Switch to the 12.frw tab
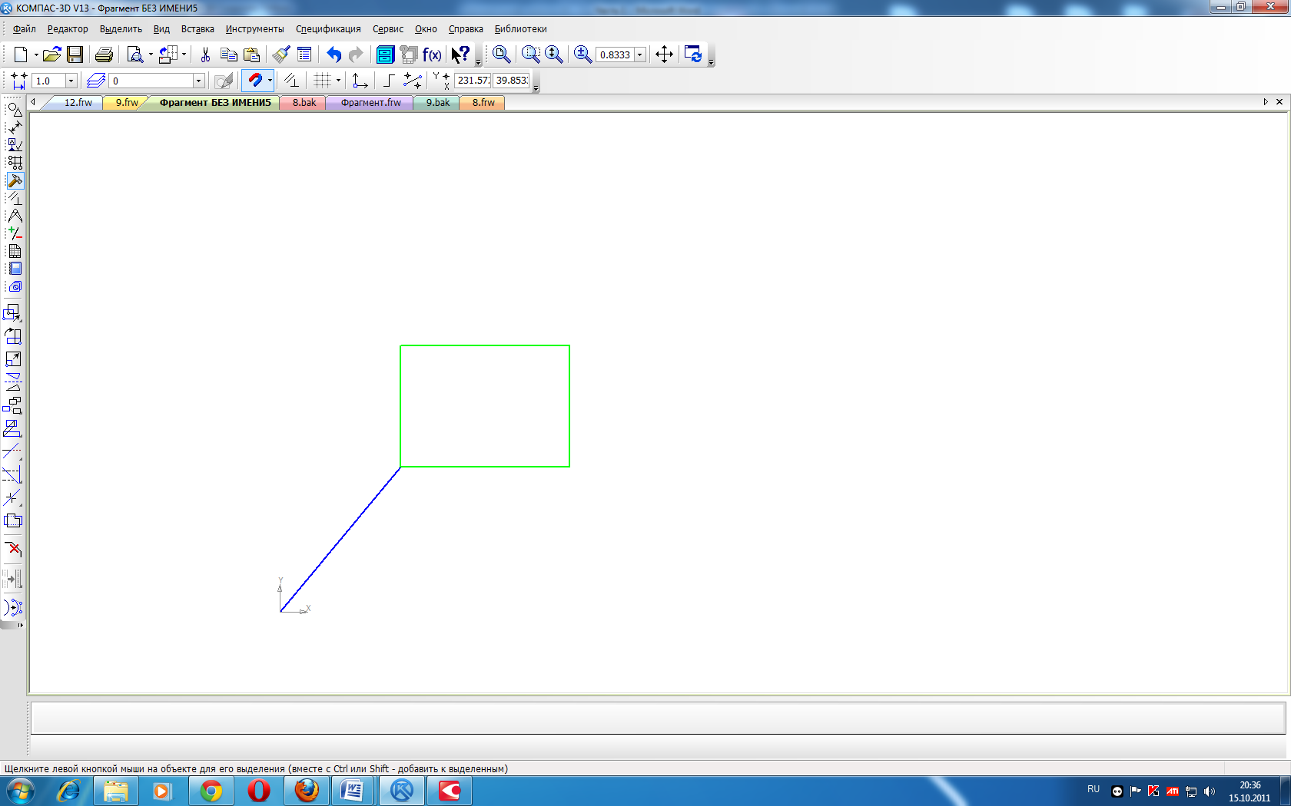 tap(78, 103)
